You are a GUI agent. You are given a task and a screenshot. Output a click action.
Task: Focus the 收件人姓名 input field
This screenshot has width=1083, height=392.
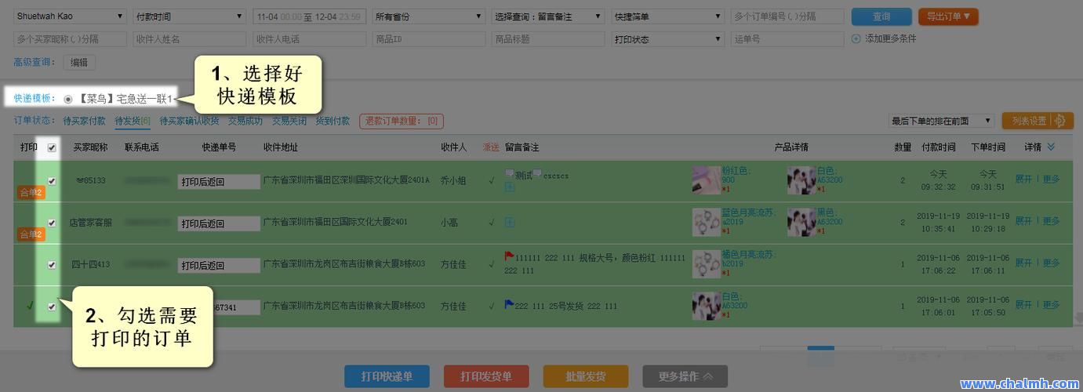tap(189, 39)
